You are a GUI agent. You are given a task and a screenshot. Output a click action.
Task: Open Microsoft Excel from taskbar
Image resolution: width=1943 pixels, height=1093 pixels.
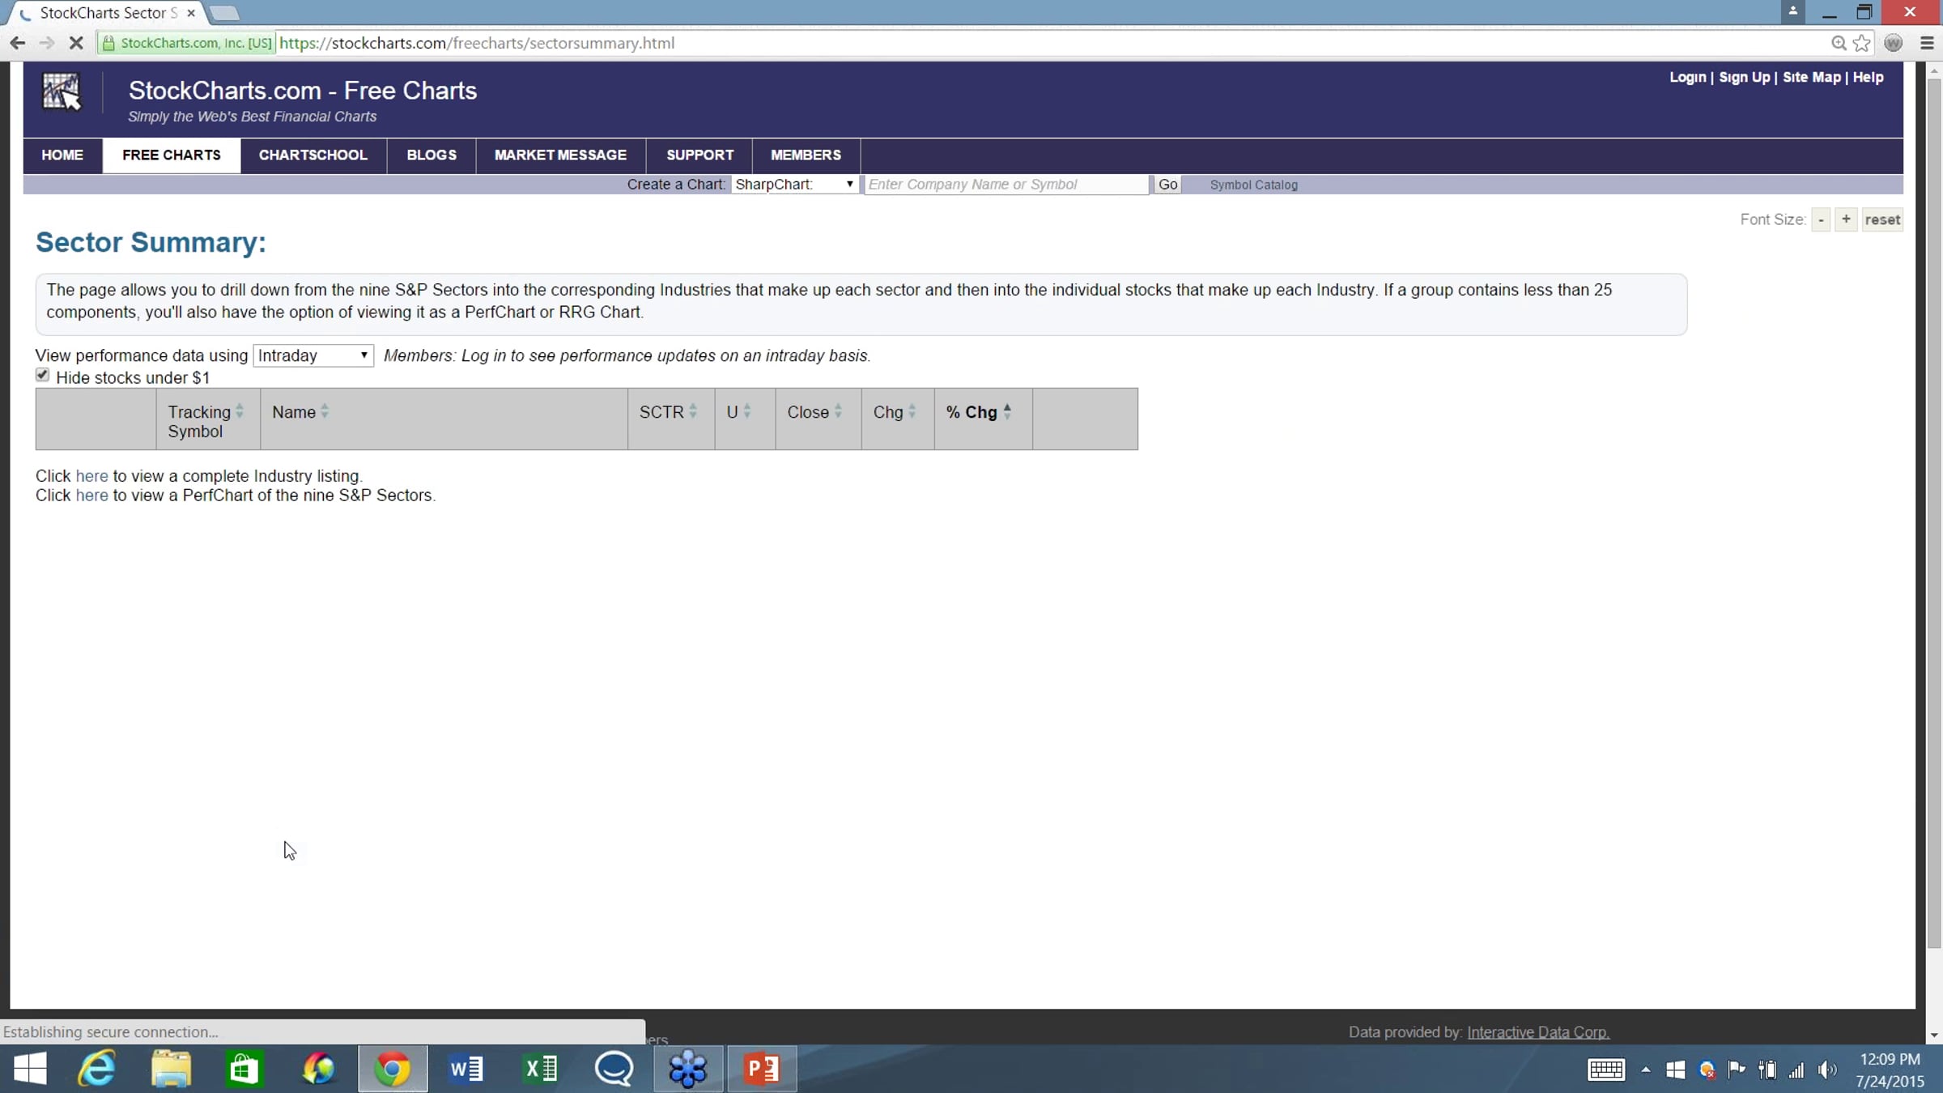tap(541, 1069)
